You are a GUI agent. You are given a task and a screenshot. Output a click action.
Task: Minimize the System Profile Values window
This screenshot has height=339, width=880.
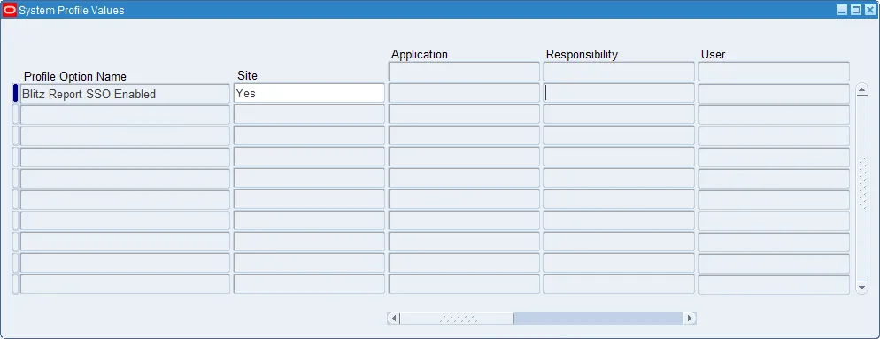pos(842,10)
